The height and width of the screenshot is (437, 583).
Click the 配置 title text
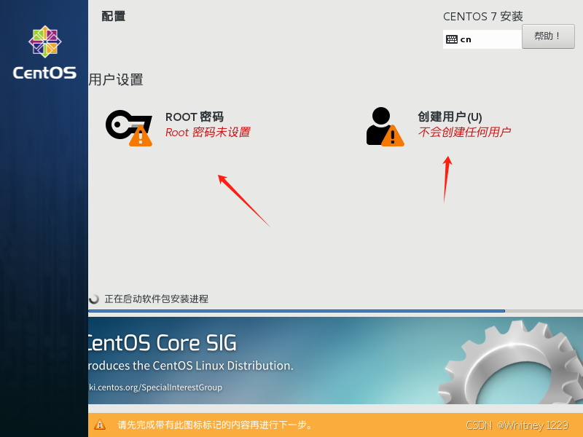pyautogui.click(x=114, y=16)
